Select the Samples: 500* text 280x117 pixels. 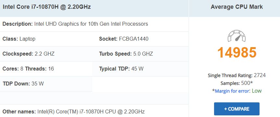pos(236,83)
